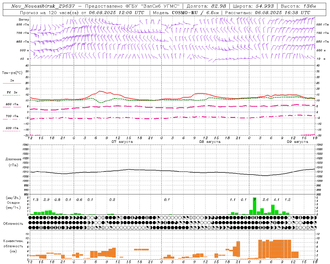Click the Давление pressure panel label

tap(13, 159)
